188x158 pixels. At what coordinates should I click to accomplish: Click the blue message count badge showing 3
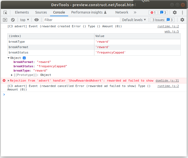[163, 12]
